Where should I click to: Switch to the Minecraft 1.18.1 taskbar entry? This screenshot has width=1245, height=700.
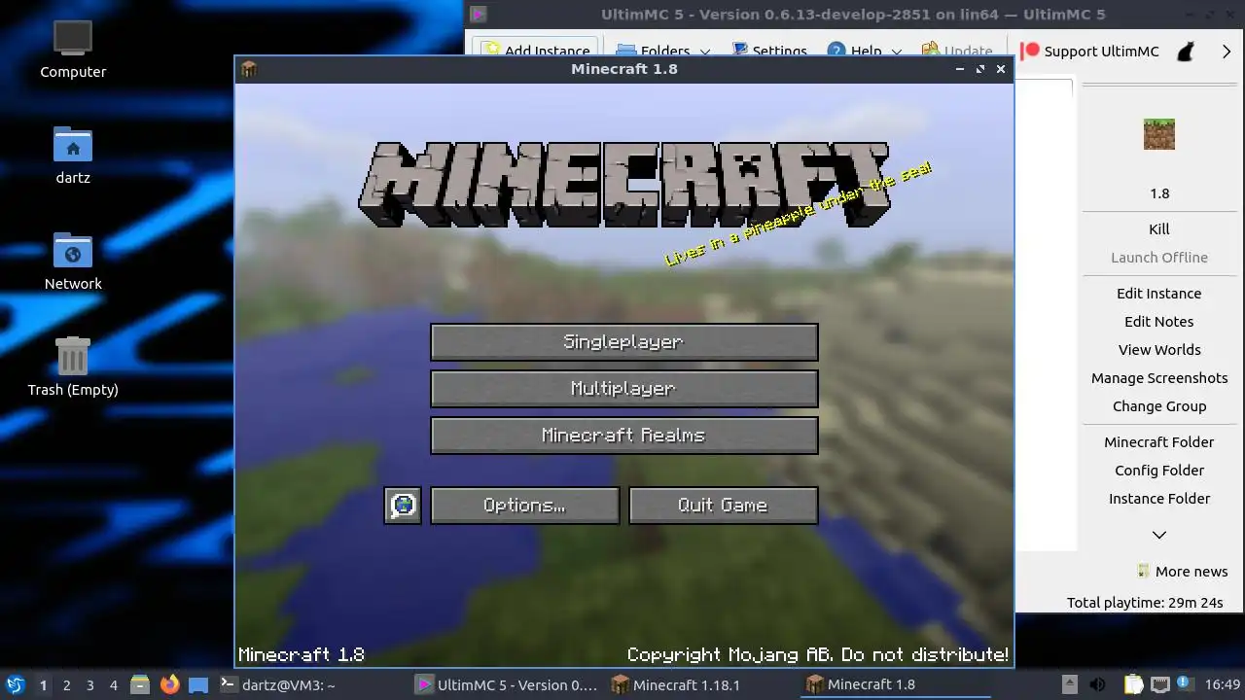coord(701,684)
